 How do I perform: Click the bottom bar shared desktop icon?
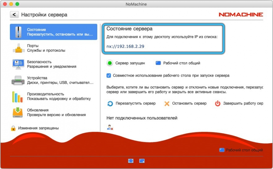tap(221, 150)
